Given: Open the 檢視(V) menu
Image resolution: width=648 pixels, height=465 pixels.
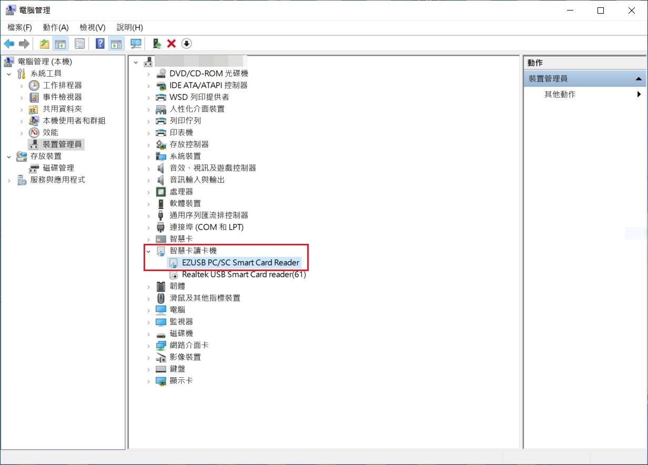Looking at the screenshot, I should coord(93,27).
